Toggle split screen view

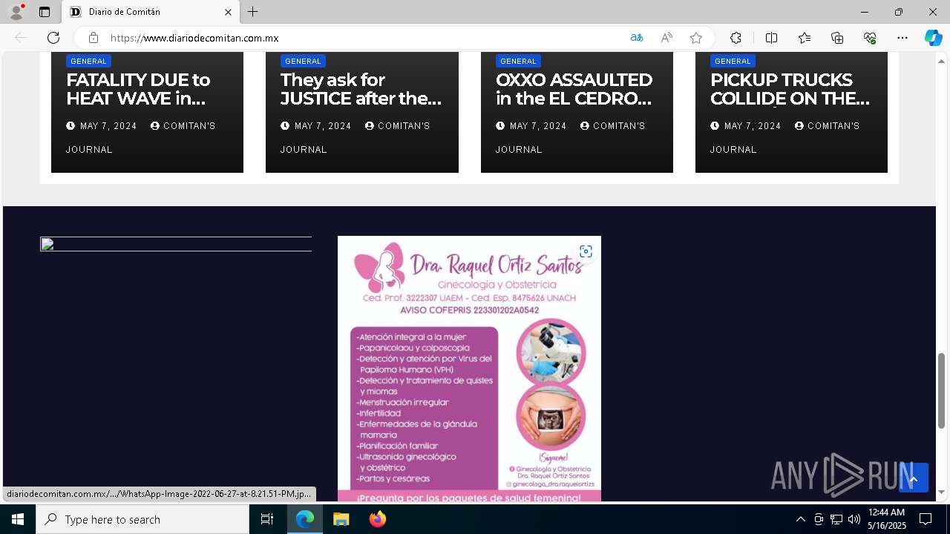coord(771,38)
